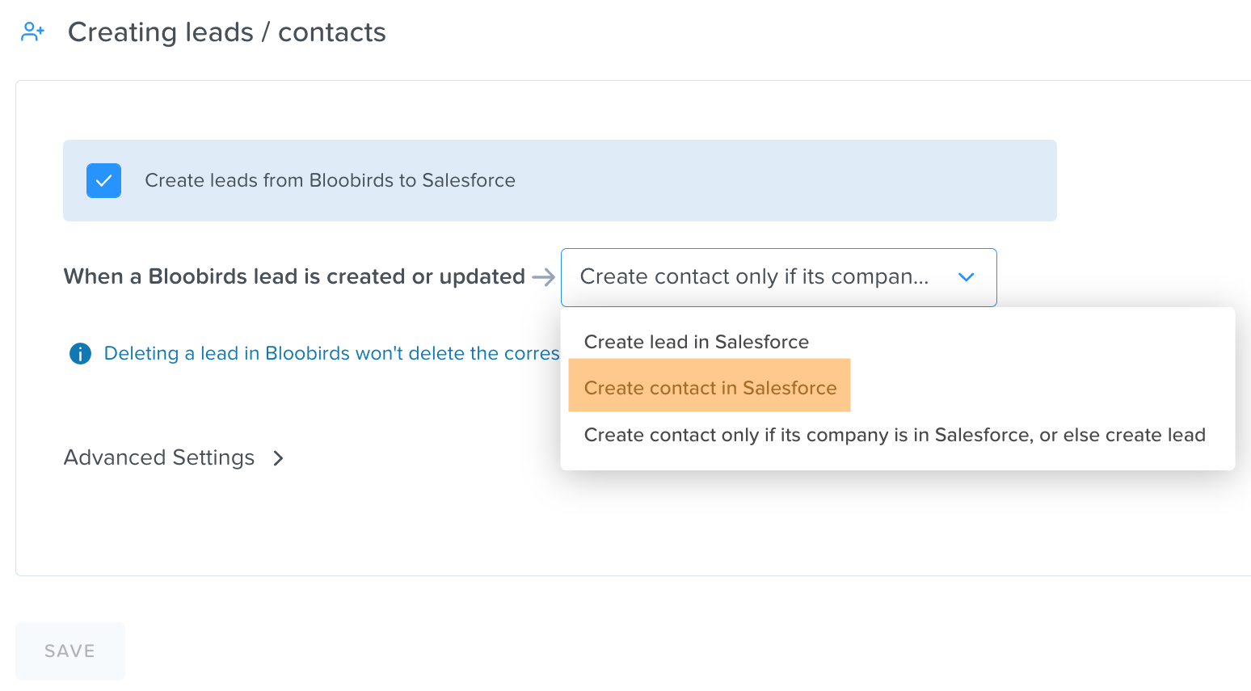Click the add-person icon beside Creating leads
This screenshot has width=1251, height=691.
click(32, 32)
